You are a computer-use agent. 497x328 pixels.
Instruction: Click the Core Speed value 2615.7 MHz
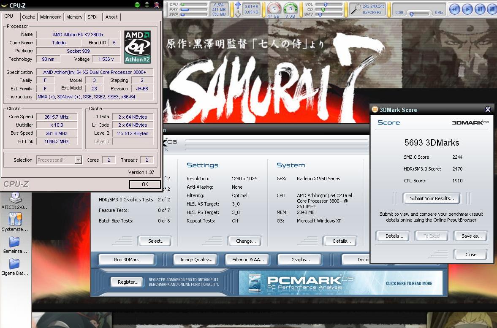pyautogui.click(x=57, y=117)
